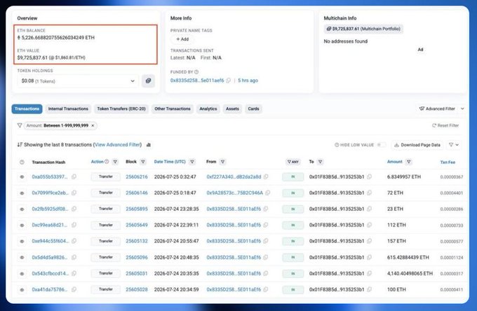Expand the Token Holdings dropdown

78,81
